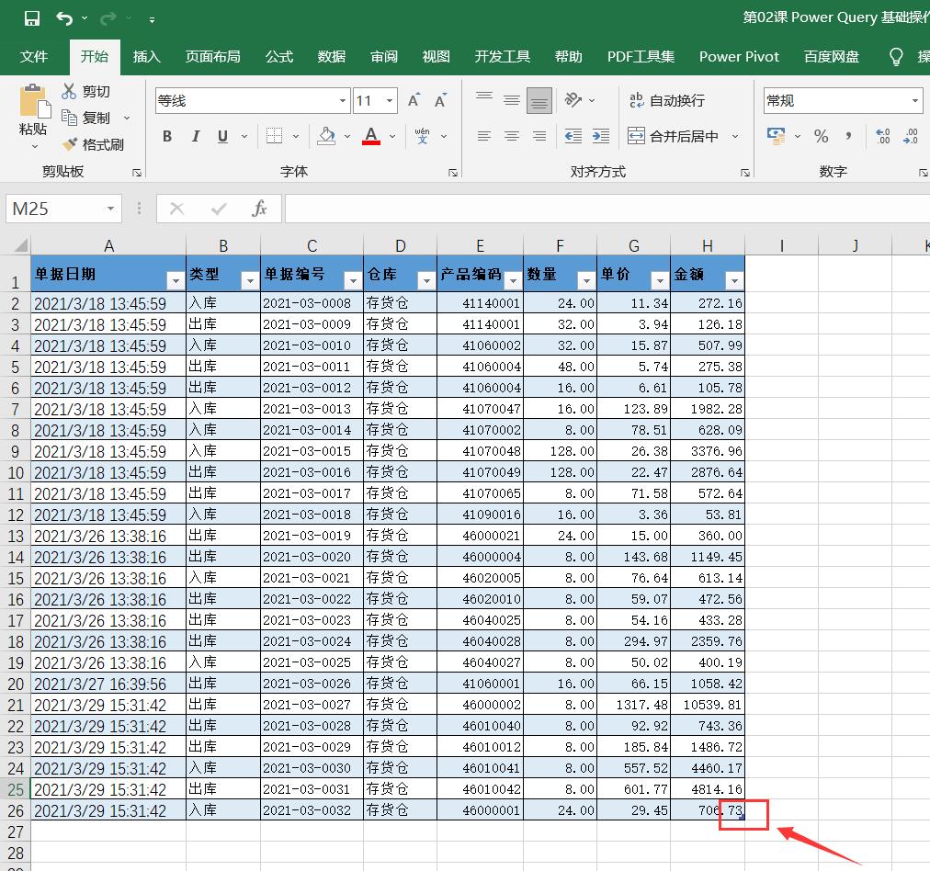Open the Quick Access Toolbar customize arrow
Image resolution: width=930 pixels, height=871 pixels.
click(152, 19)
